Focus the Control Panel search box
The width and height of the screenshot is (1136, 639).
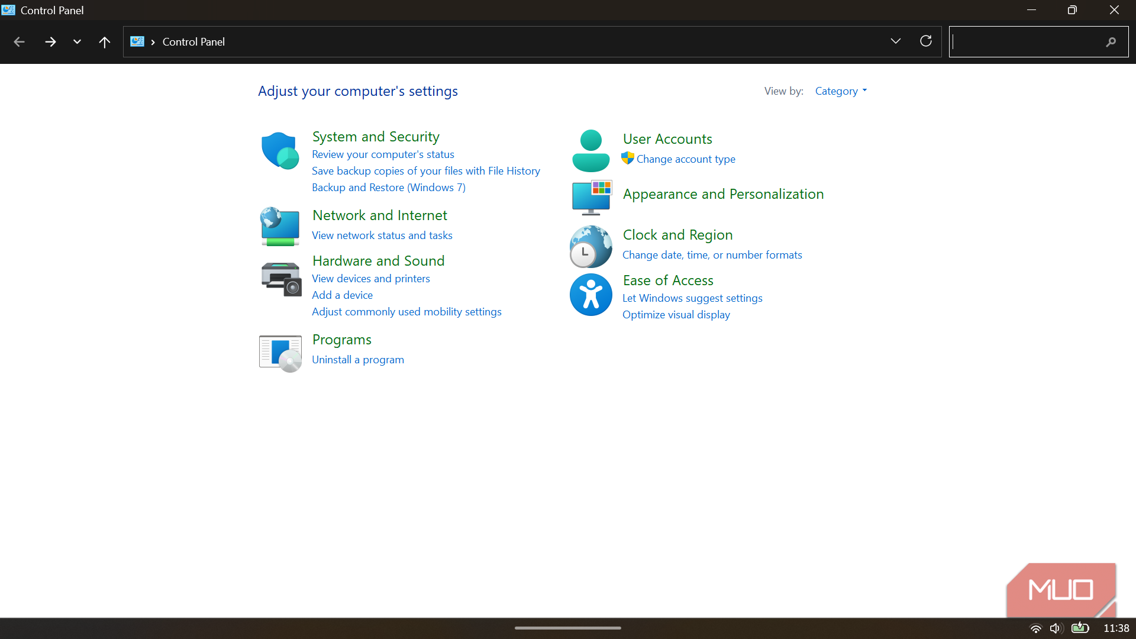(1038, 42)
